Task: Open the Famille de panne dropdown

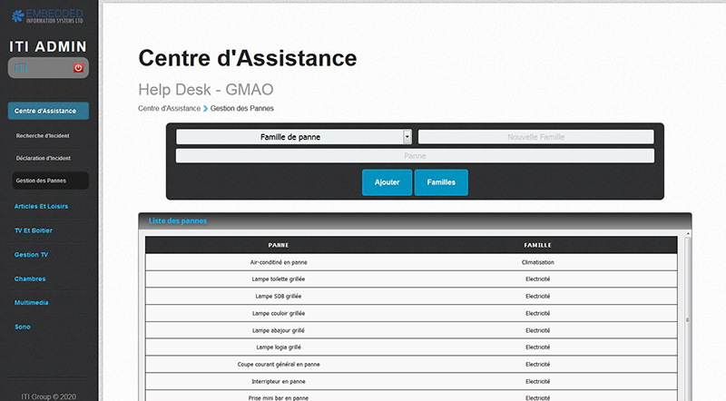Action: (294, 137)
